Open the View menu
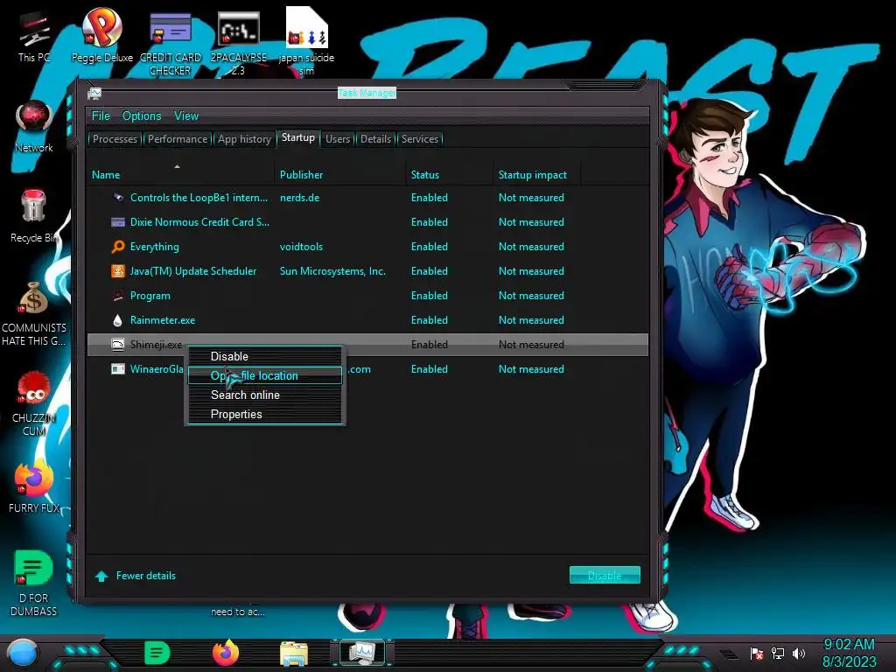The width and height of the screenshot is (896, 672). click(x=186, y=116)
